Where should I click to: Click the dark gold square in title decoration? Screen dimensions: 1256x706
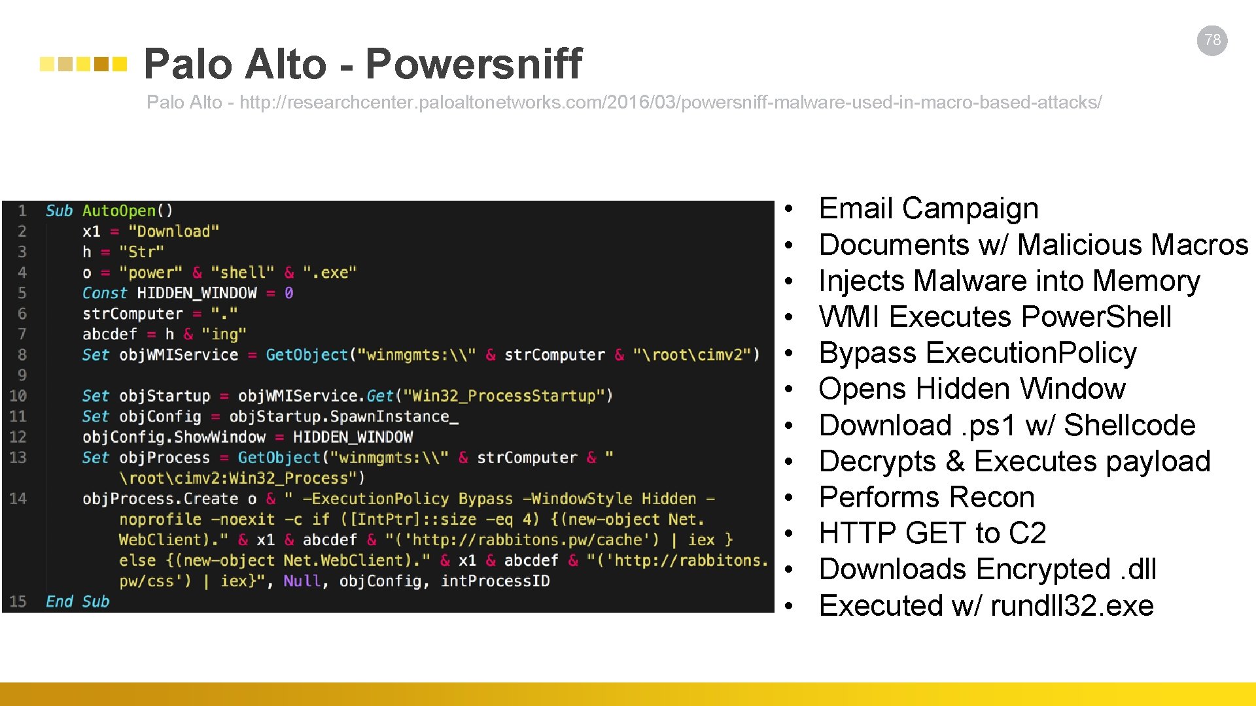click(x=101, y=63)
